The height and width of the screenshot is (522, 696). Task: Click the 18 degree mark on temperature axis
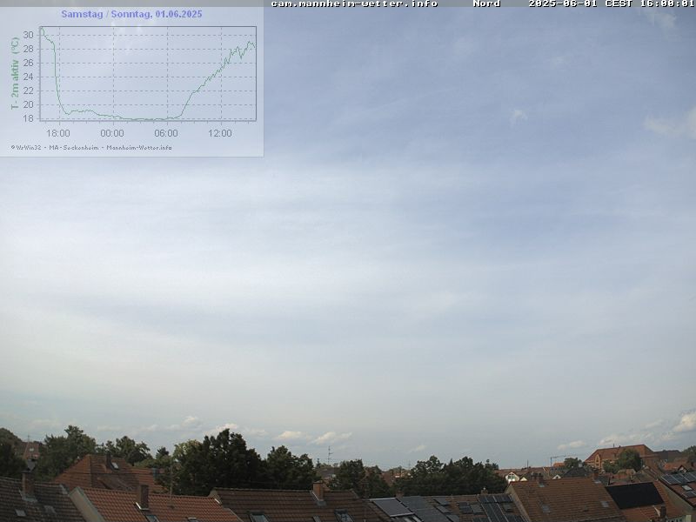point(28,118)
